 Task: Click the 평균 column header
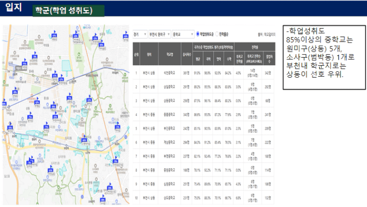198,59
